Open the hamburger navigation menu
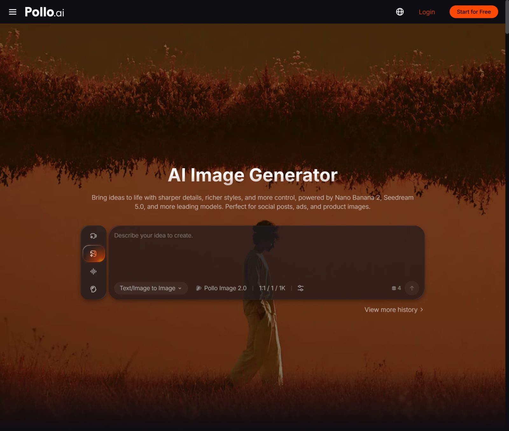 tap(12, 12)
